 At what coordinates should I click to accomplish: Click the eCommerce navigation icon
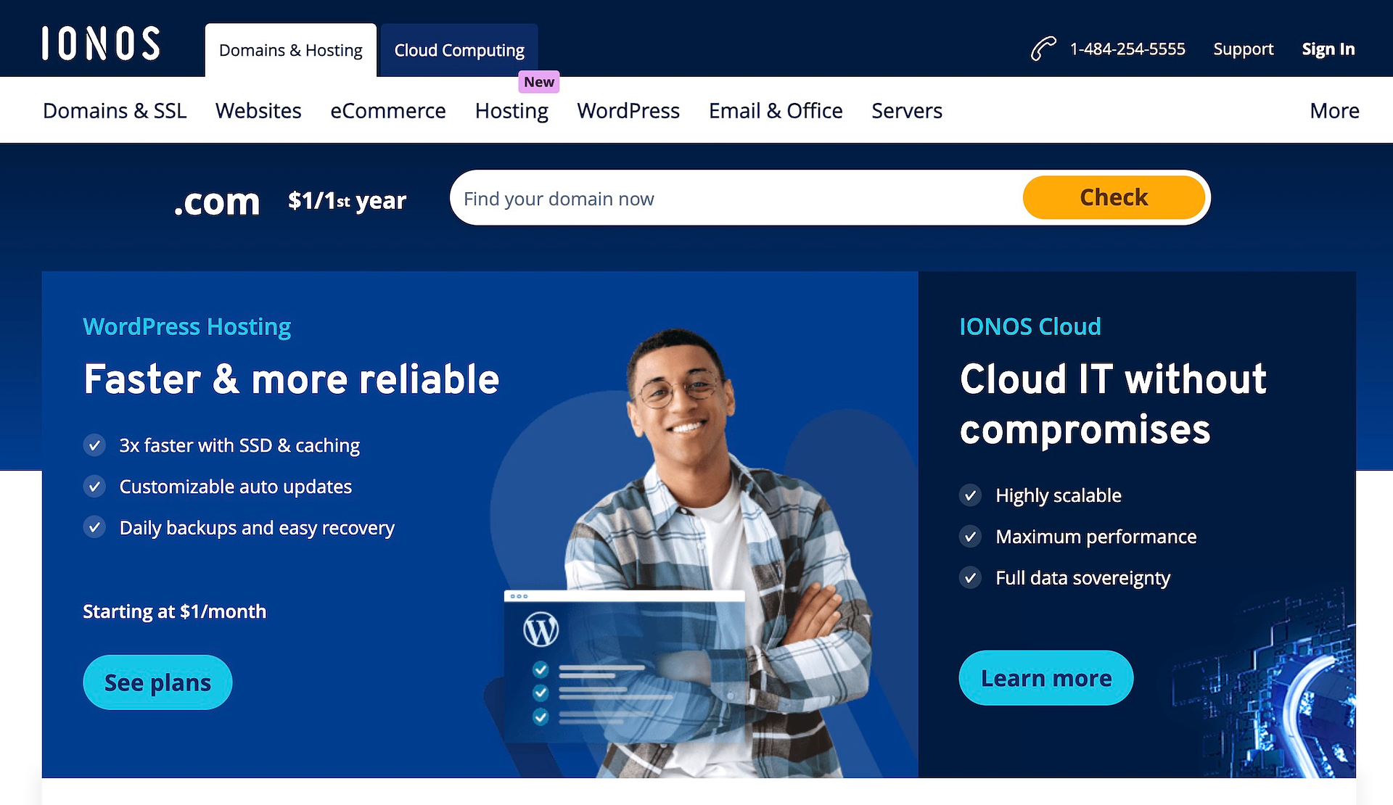387,110
